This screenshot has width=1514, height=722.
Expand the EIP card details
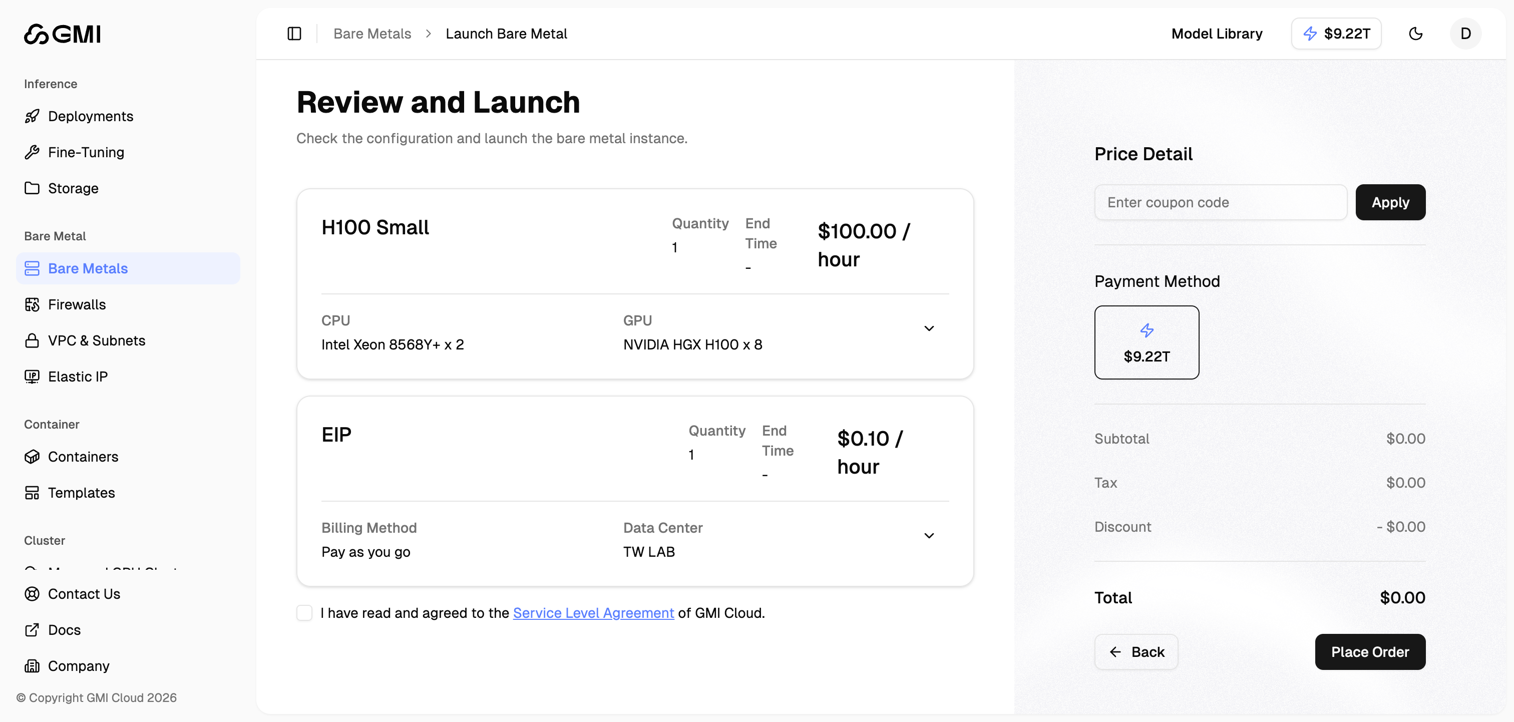point(929,535)
